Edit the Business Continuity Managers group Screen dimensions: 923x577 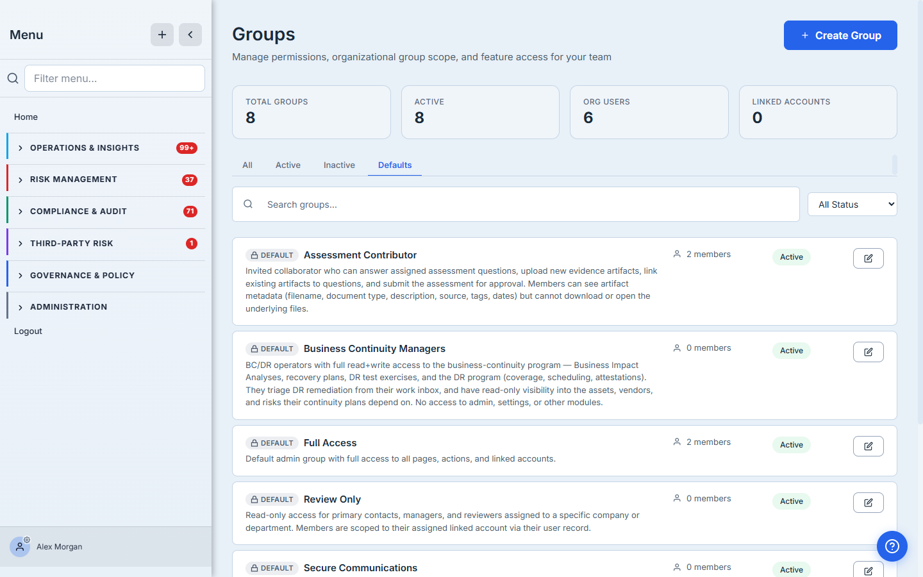point(869,352)
